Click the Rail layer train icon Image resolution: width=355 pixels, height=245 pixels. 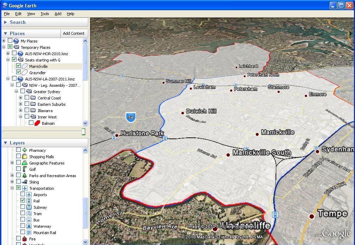29,201
